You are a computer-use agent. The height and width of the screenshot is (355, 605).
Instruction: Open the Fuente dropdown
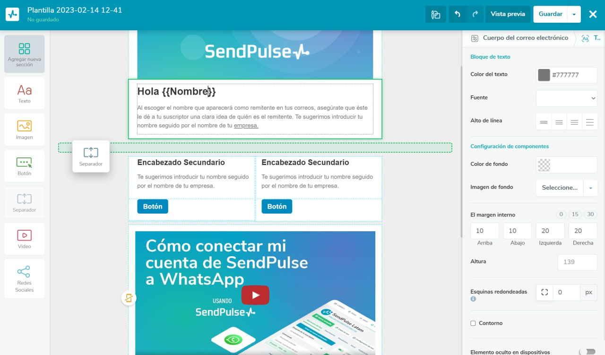(x=566, y=98)
